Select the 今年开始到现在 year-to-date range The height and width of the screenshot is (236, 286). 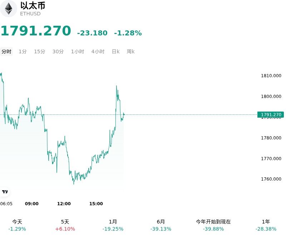tap(213, 225)
